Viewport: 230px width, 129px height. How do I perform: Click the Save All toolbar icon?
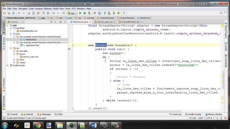[9, 13]
